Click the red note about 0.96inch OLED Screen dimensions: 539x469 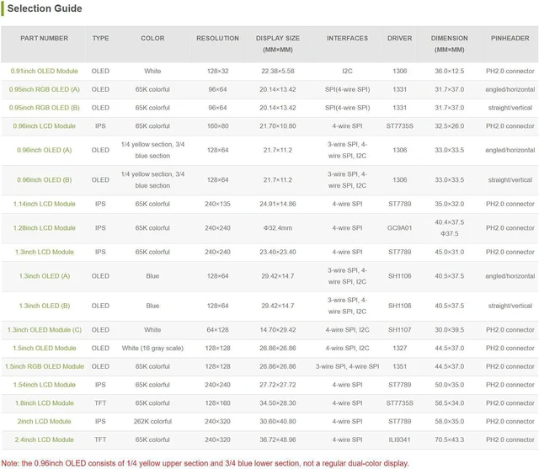(x=205, y=463)
